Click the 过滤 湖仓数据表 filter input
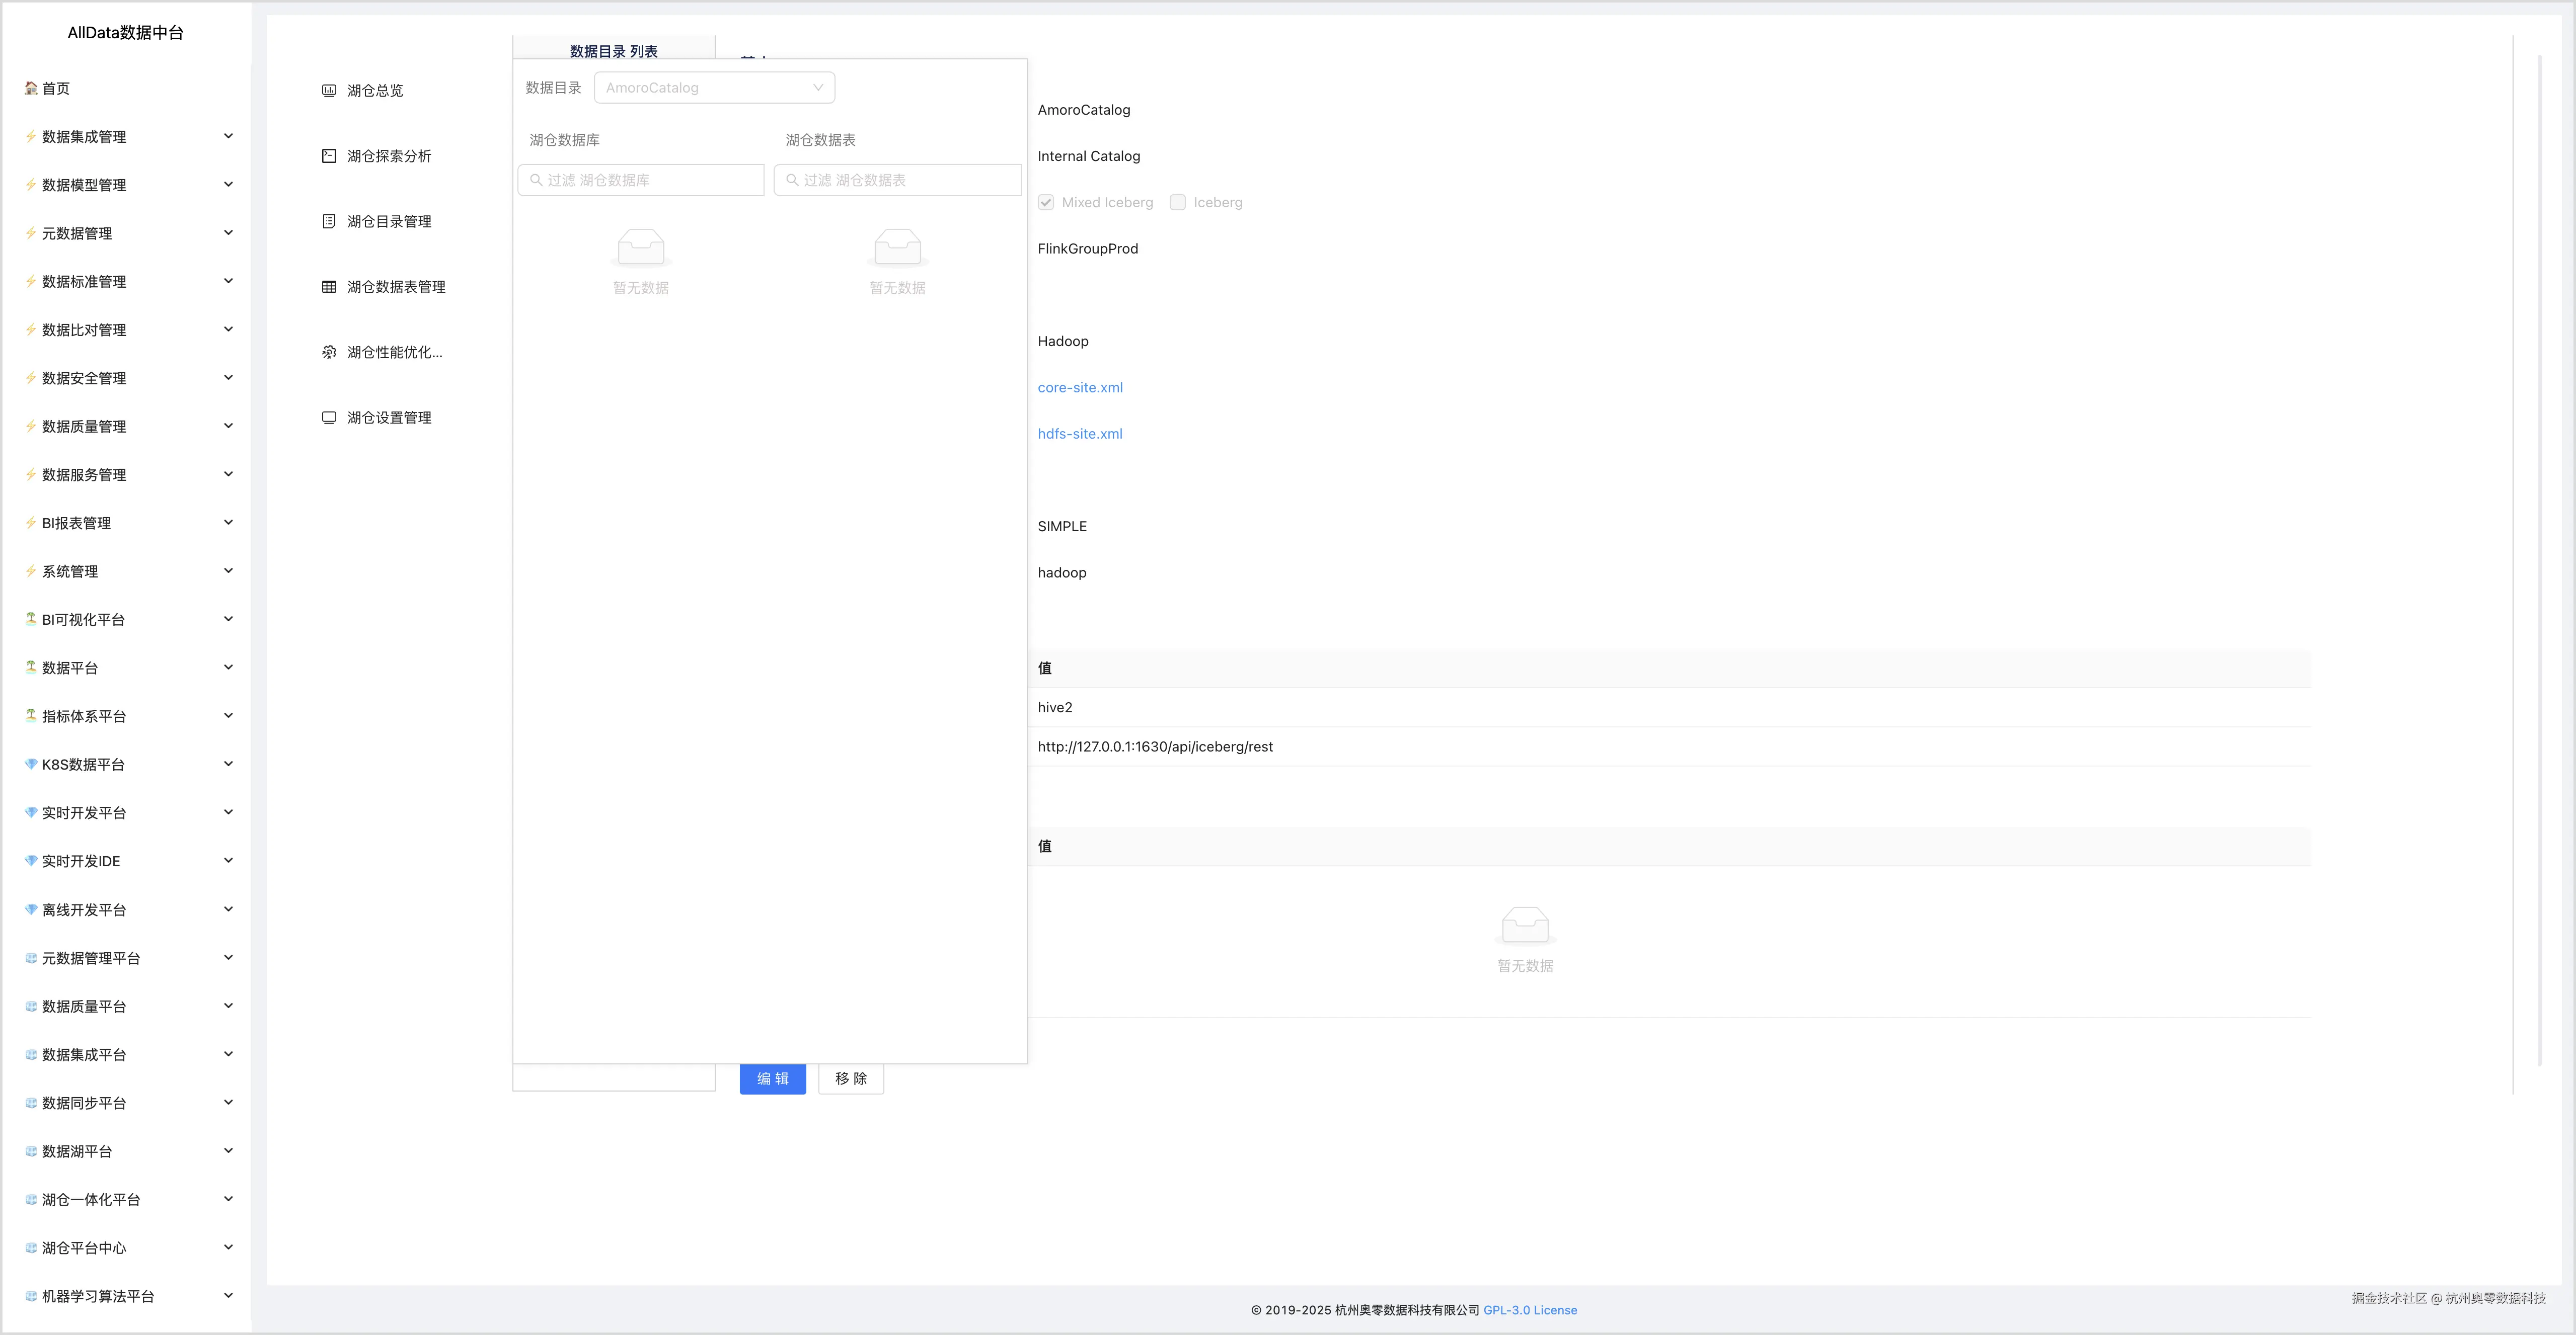The image size is (2576, 1335). [x=906, y=181]
